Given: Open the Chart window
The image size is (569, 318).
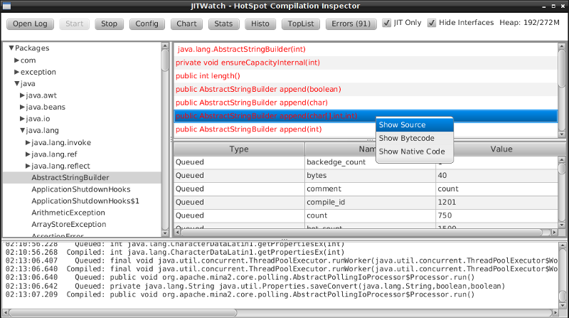Looking at the screenshot, I should [186, 23].
